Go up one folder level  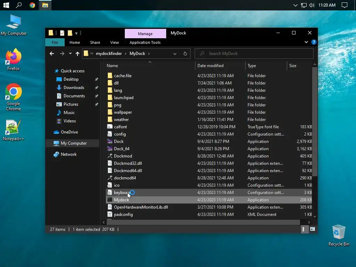point(78,54)
